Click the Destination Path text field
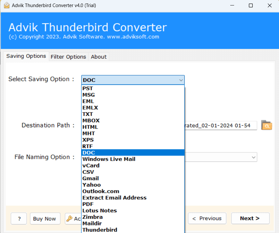This screenshot has width=279, height=233. (221, 126)
